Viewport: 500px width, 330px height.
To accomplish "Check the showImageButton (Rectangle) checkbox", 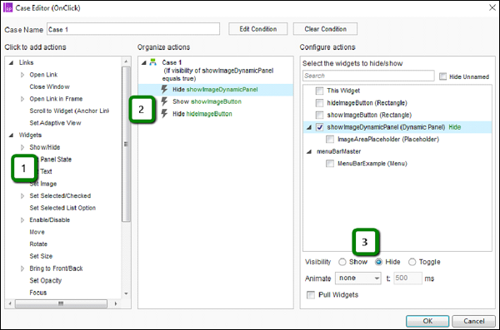I will [319, 115].
